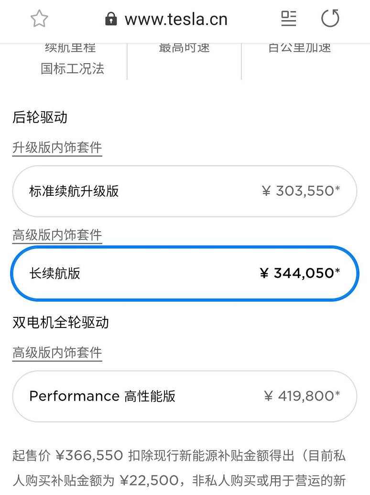Image resolution: width=370 pixels, height=495 pixels.
Task: Open the 升级版内饰套件 link
Action: click(57, 147)
